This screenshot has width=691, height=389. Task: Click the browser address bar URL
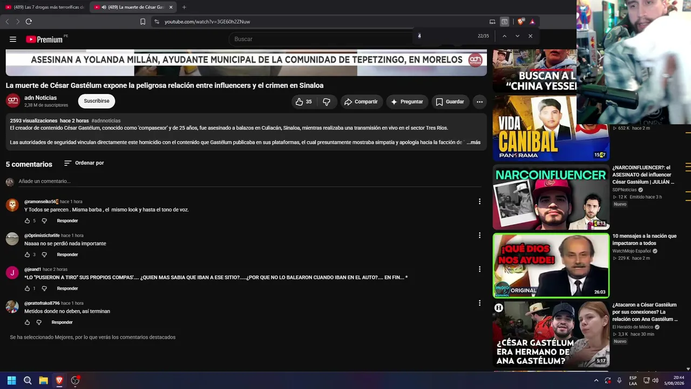[207, 22]
